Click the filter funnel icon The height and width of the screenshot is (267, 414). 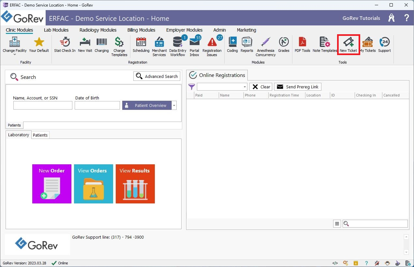[x=192, y=87]
